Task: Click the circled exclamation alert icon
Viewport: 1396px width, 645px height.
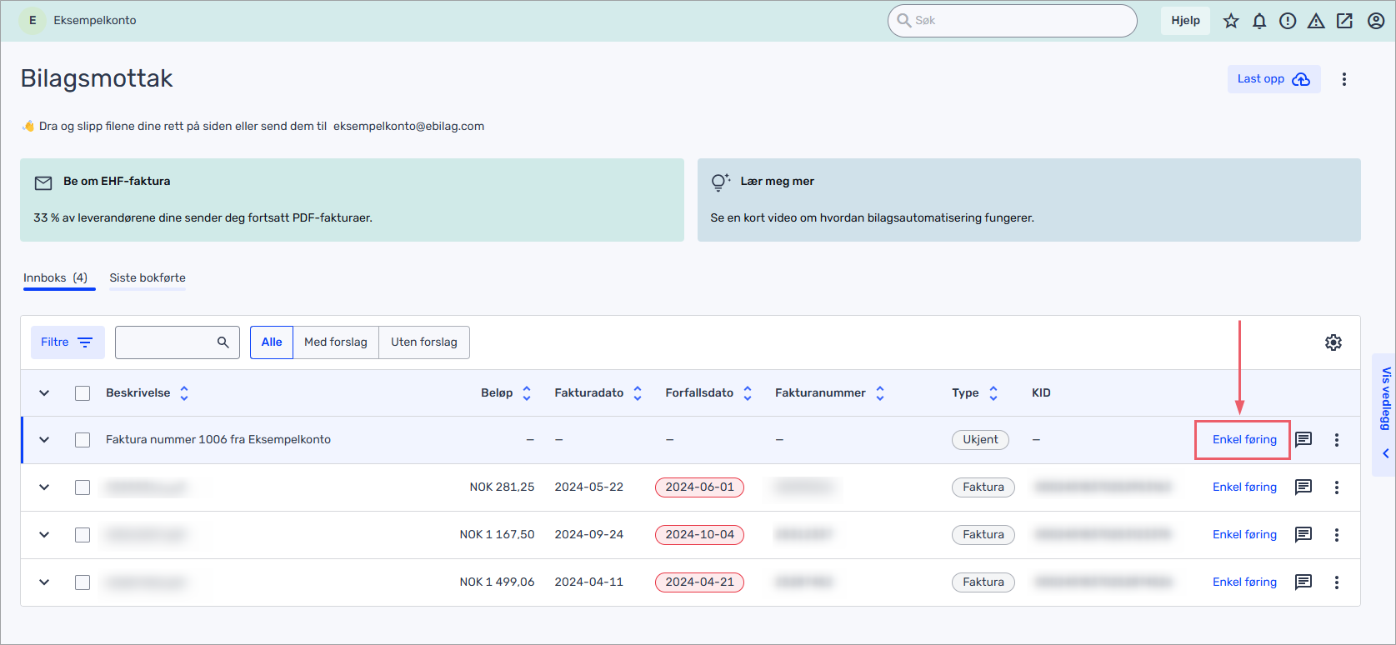Action: 1288,21
